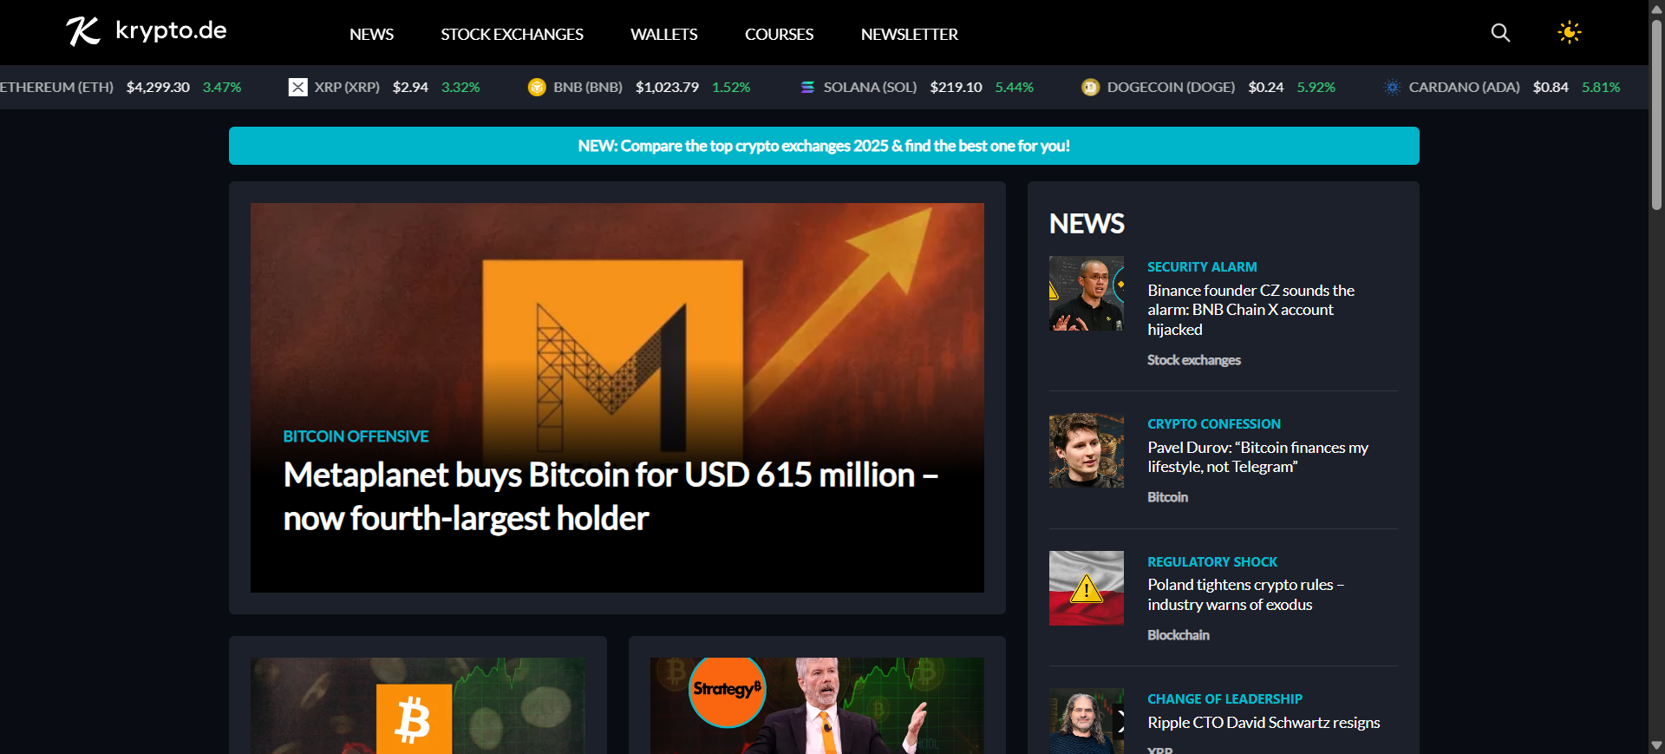
Task: Click the Dogecoin icon in ticker
Action: point(1090,87)
